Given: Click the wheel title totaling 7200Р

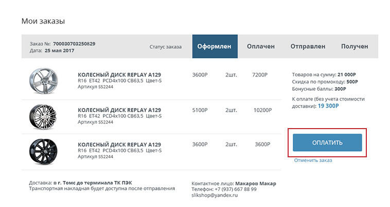Looking at the screenshot, I should point(119,74).
